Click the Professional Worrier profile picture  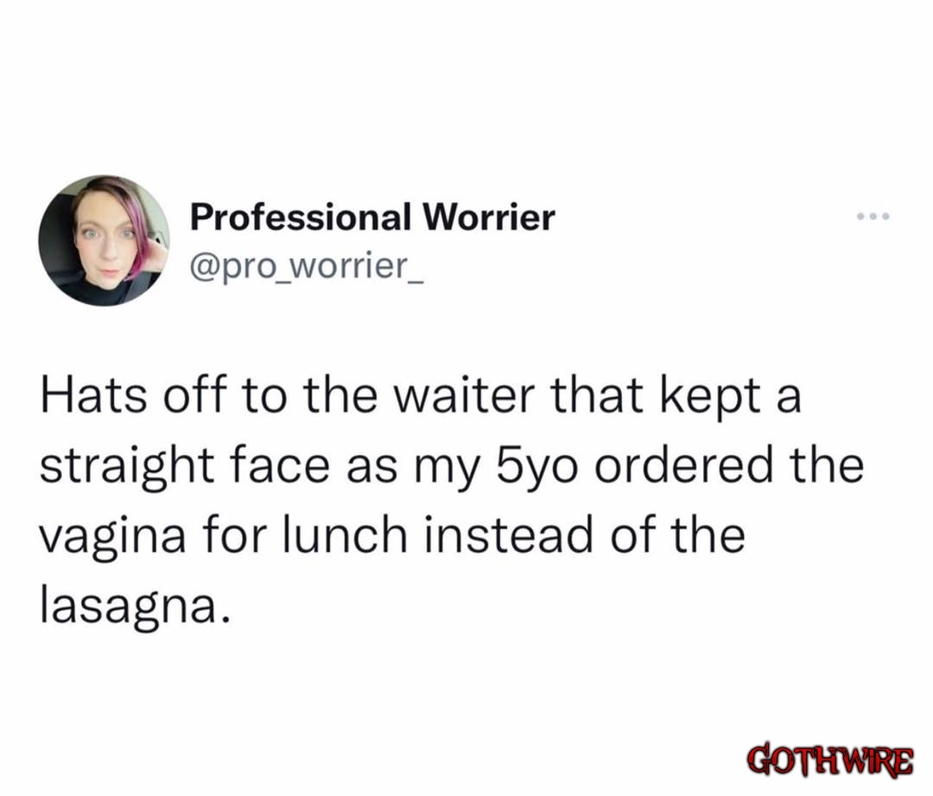pyautogui.click(x=105, y=241)
